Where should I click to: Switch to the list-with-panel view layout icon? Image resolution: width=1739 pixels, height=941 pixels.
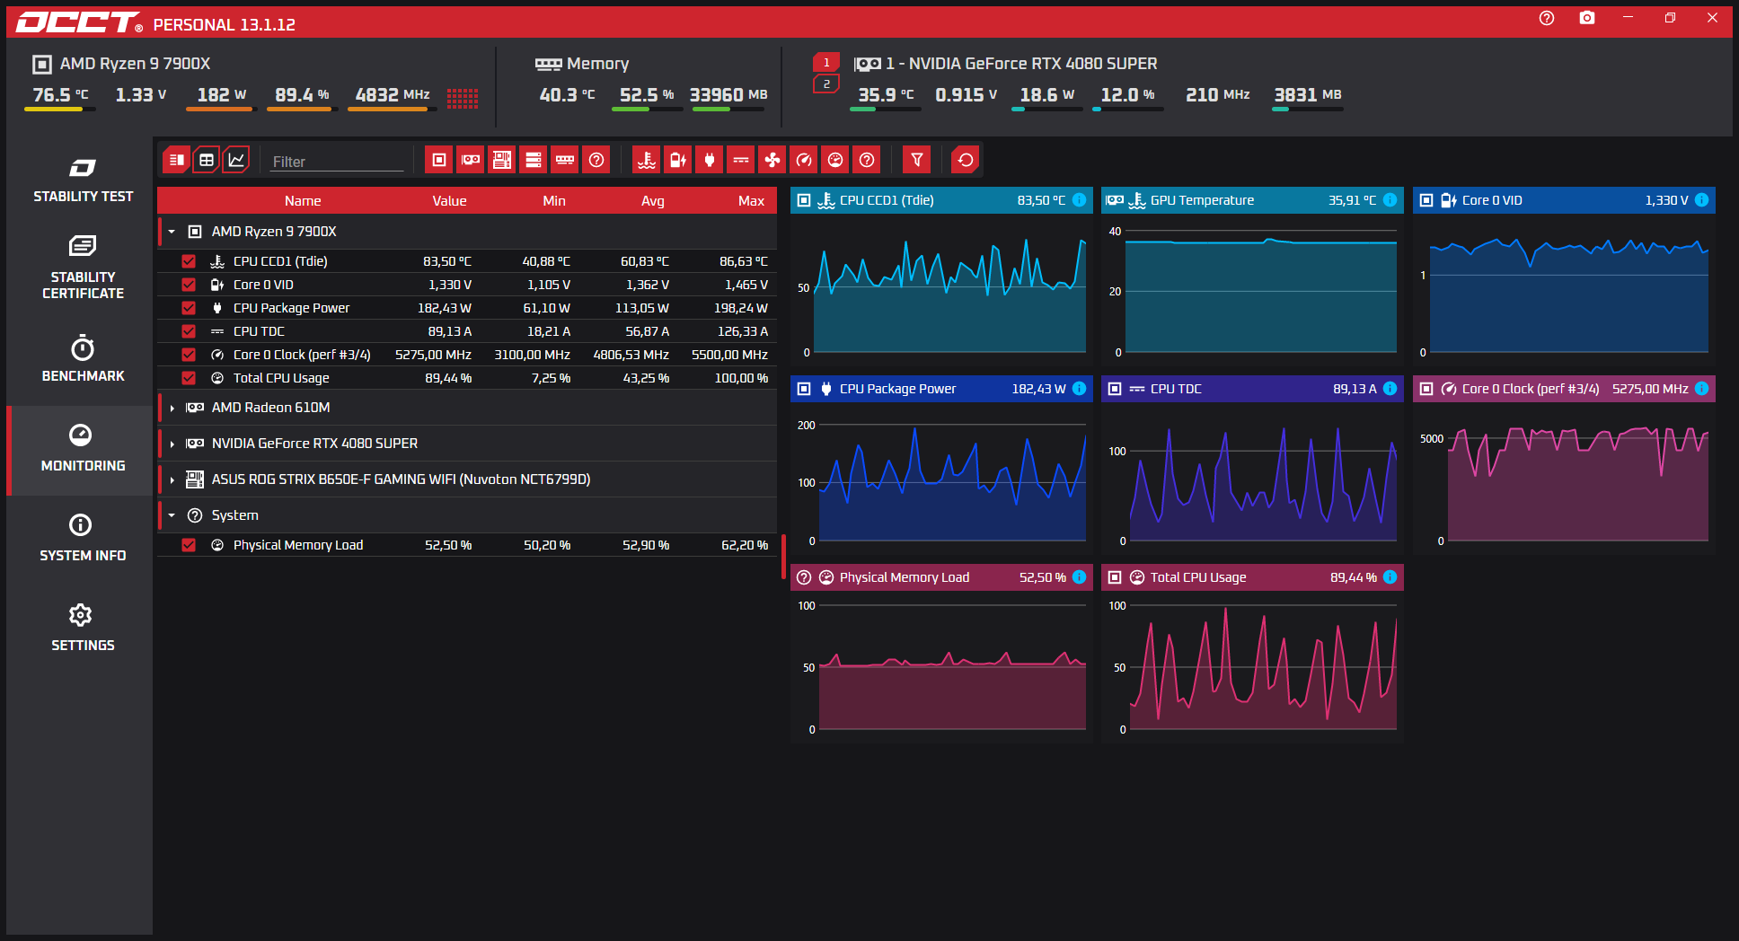coord(177,160)
